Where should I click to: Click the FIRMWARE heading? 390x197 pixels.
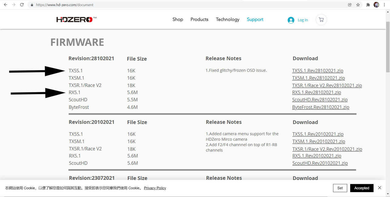point(77,42)
